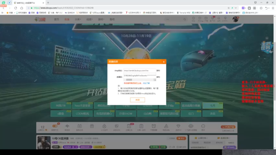This screenshot has width=276, height=155.
Task: Select the CODM哈风 streamer tab
Action: [82, 114]
